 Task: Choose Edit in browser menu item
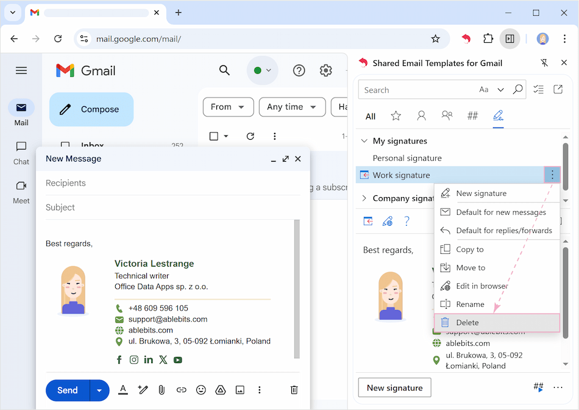[x=497, y=286]
